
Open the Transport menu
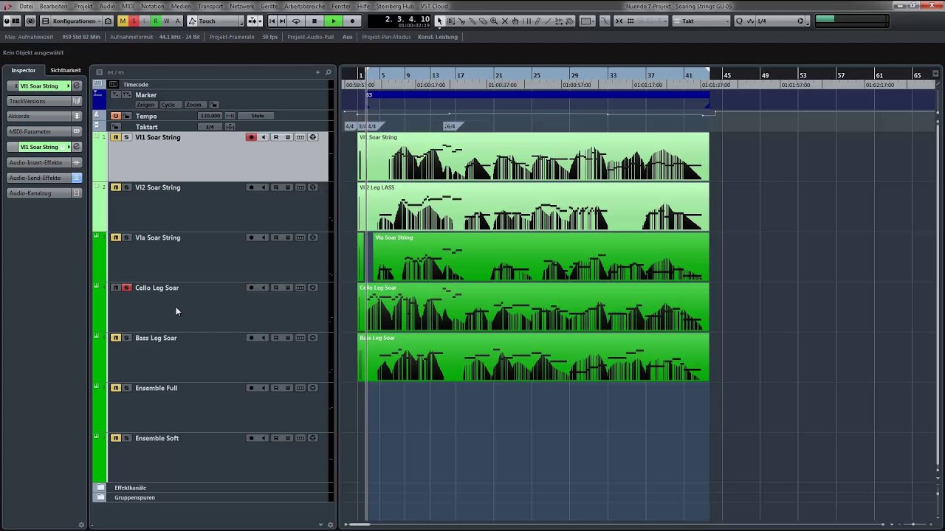pos(210,6)
